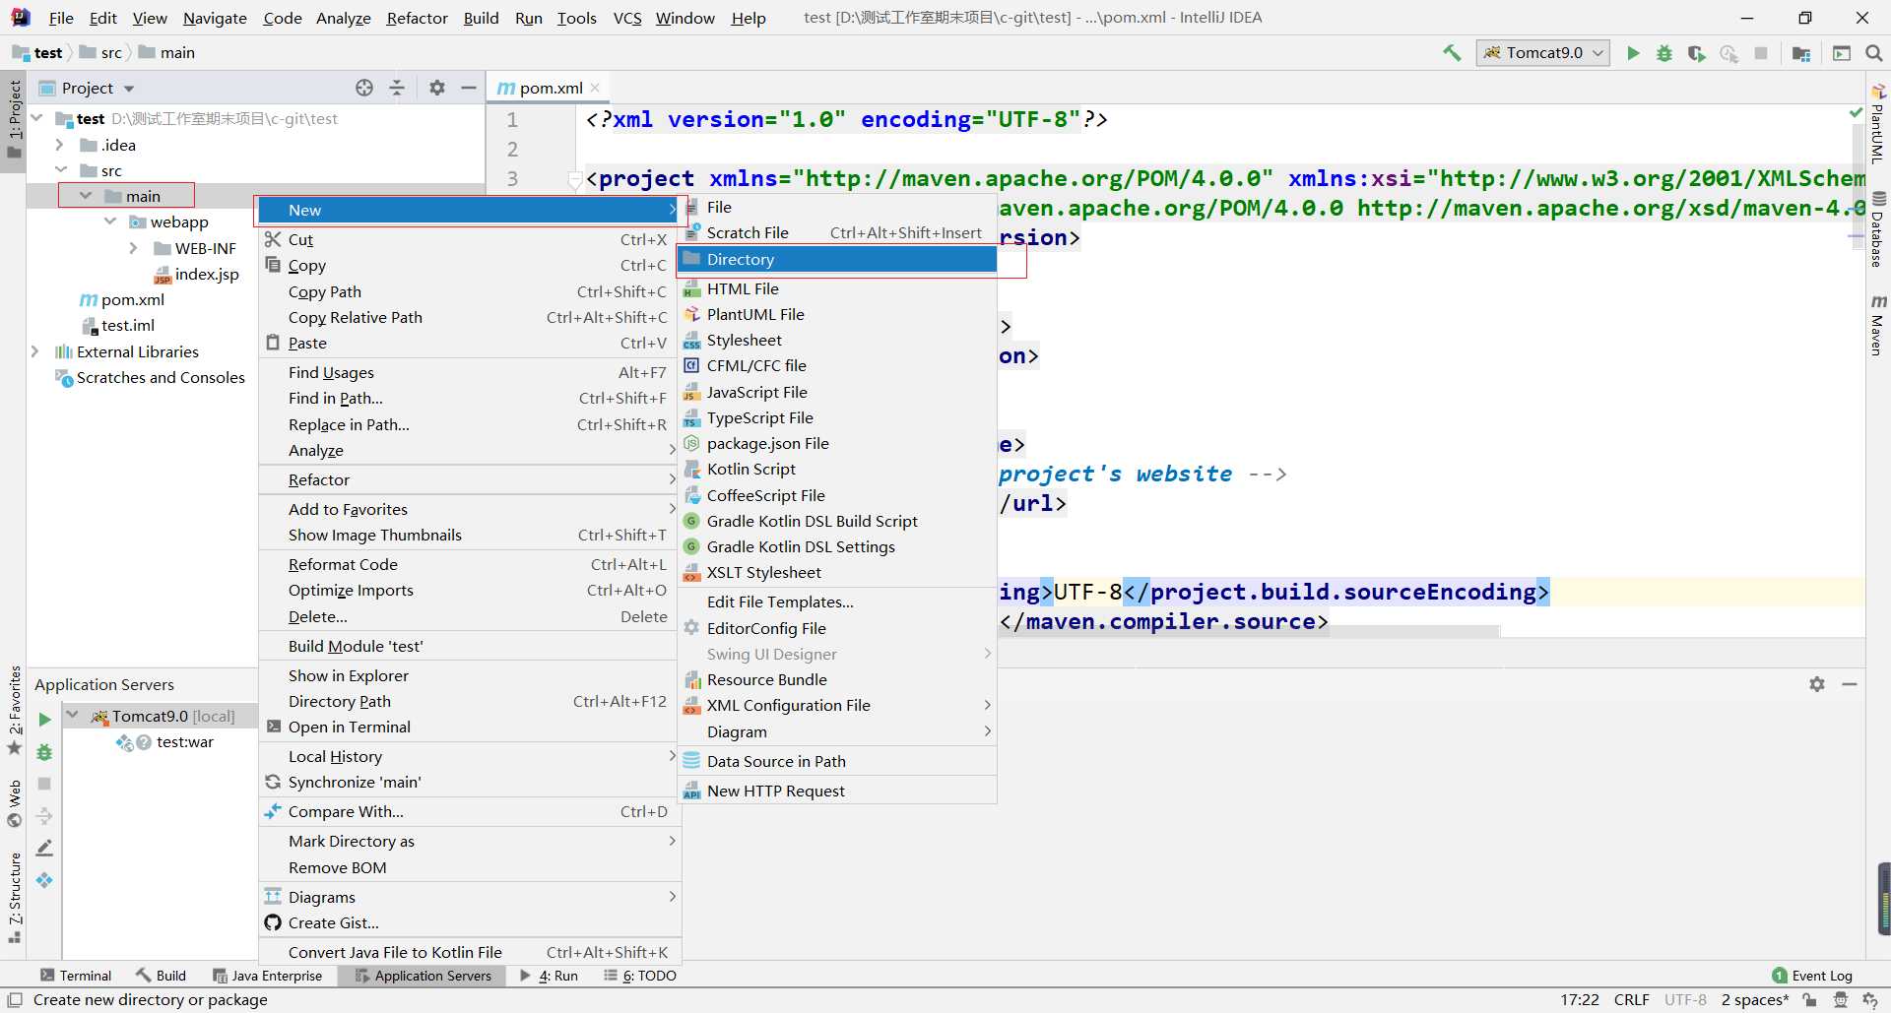Open Search Everywhere magnifier icon
The image size is (1891, 1013).
click(1874, 53)
